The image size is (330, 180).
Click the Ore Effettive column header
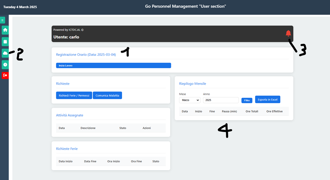[274, 111]
